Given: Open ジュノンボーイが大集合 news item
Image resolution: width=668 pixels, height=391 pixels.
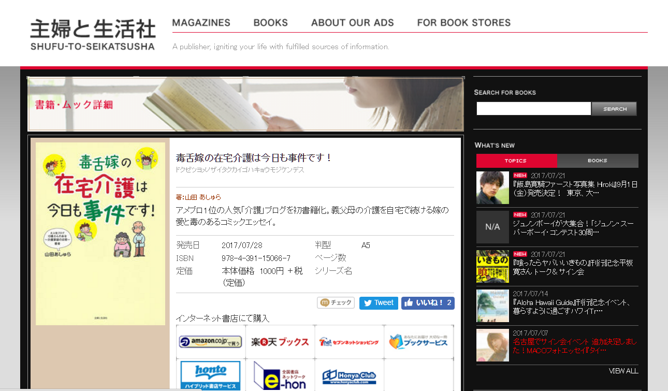Looking at the screenshot, I should [x=573, y=228].
